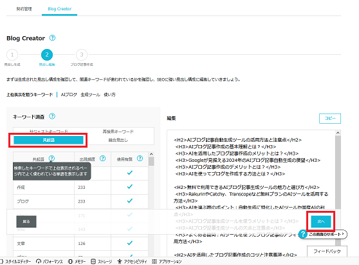Click the 次へ button
The width and height of the screenshot is (359, 265).
pyautogui.click(x=321, y=221)
